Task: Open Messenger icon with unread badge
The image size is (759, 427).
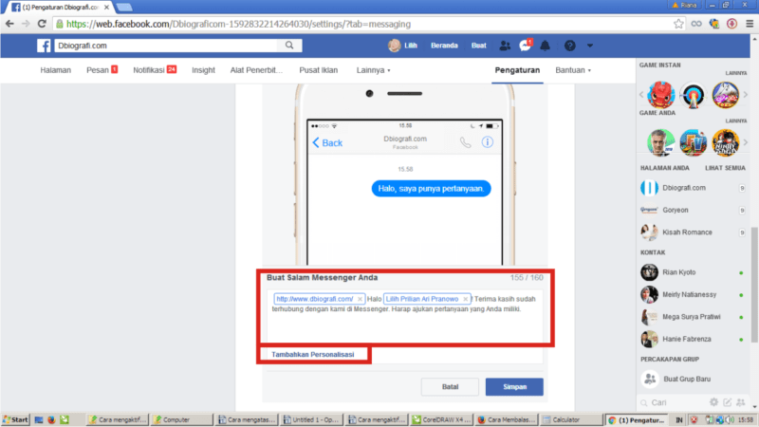Action: [526, 46]
